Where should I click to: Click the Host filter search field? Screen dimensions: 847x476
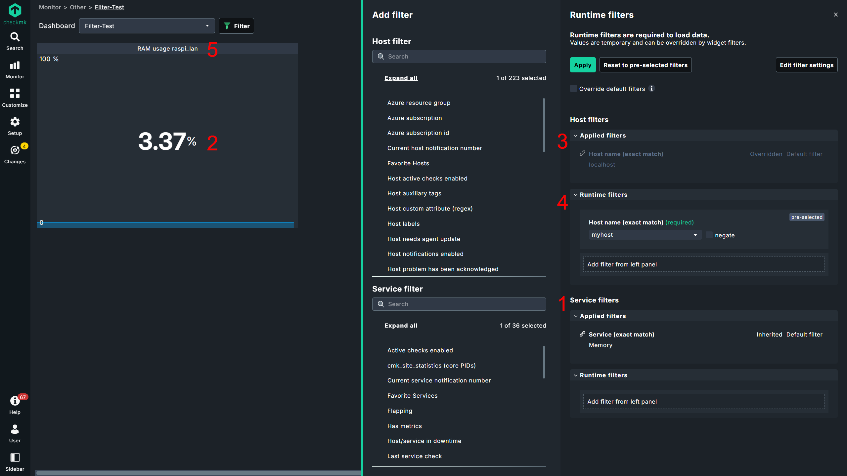tap(459, 56)
